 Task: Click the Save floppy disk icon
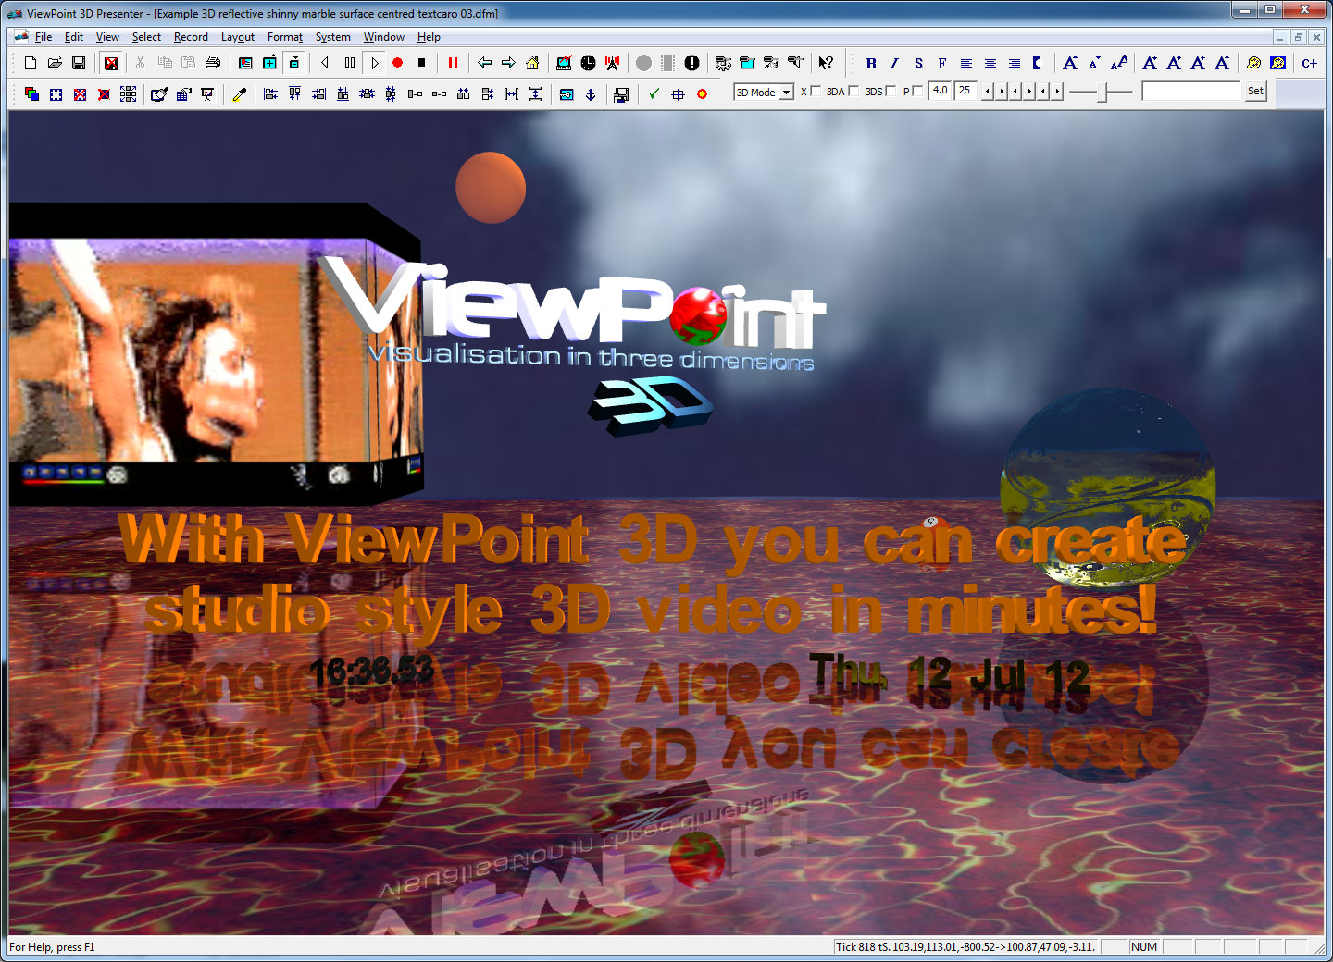click(x=79, y=63)
